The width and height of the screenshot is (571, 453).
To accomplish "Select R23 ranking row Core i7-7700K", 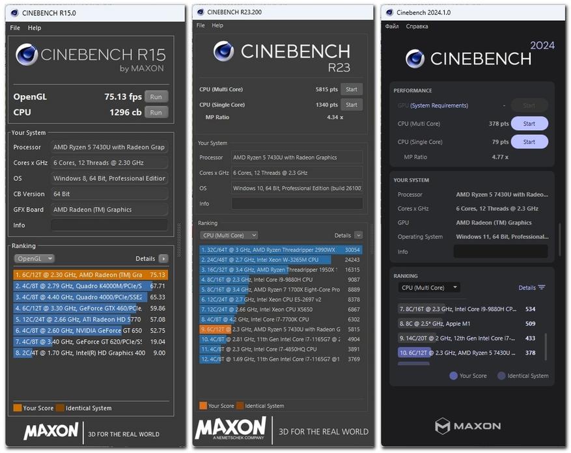I will (281, 320).
